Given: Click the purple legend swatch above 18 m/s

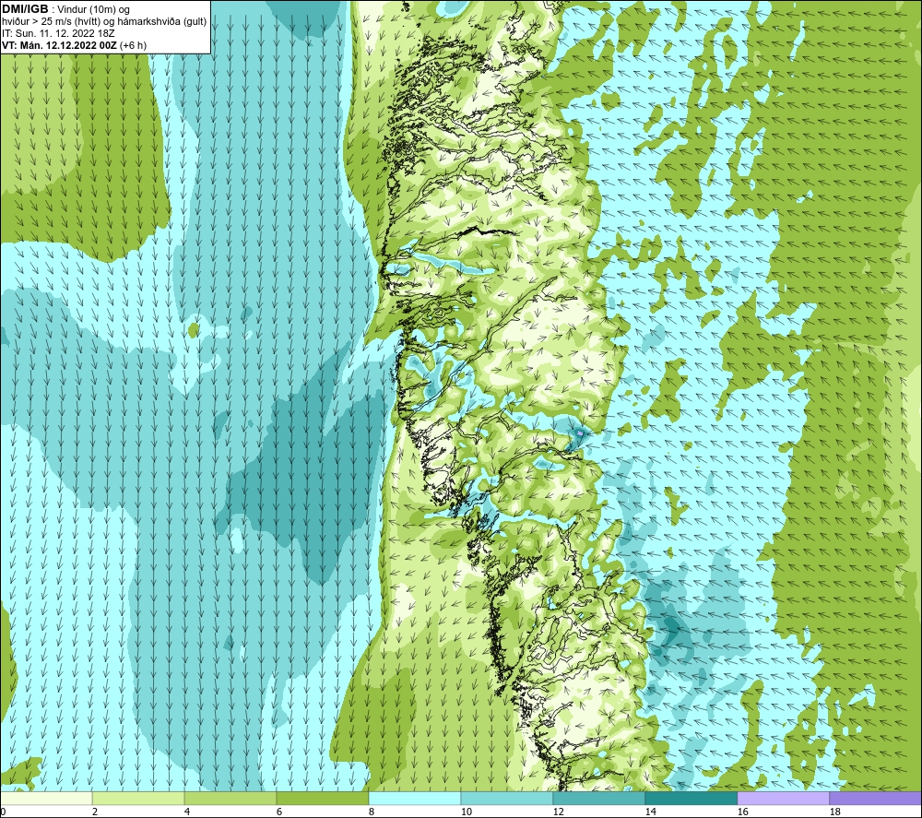Looking at the screenshot, I should coord(876,799).
